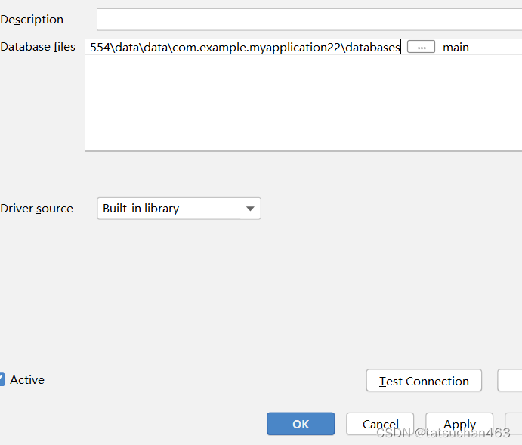This screenshot has height=445, width=522.
Task: Click the Test Connection button
Action: coord(424,381)
